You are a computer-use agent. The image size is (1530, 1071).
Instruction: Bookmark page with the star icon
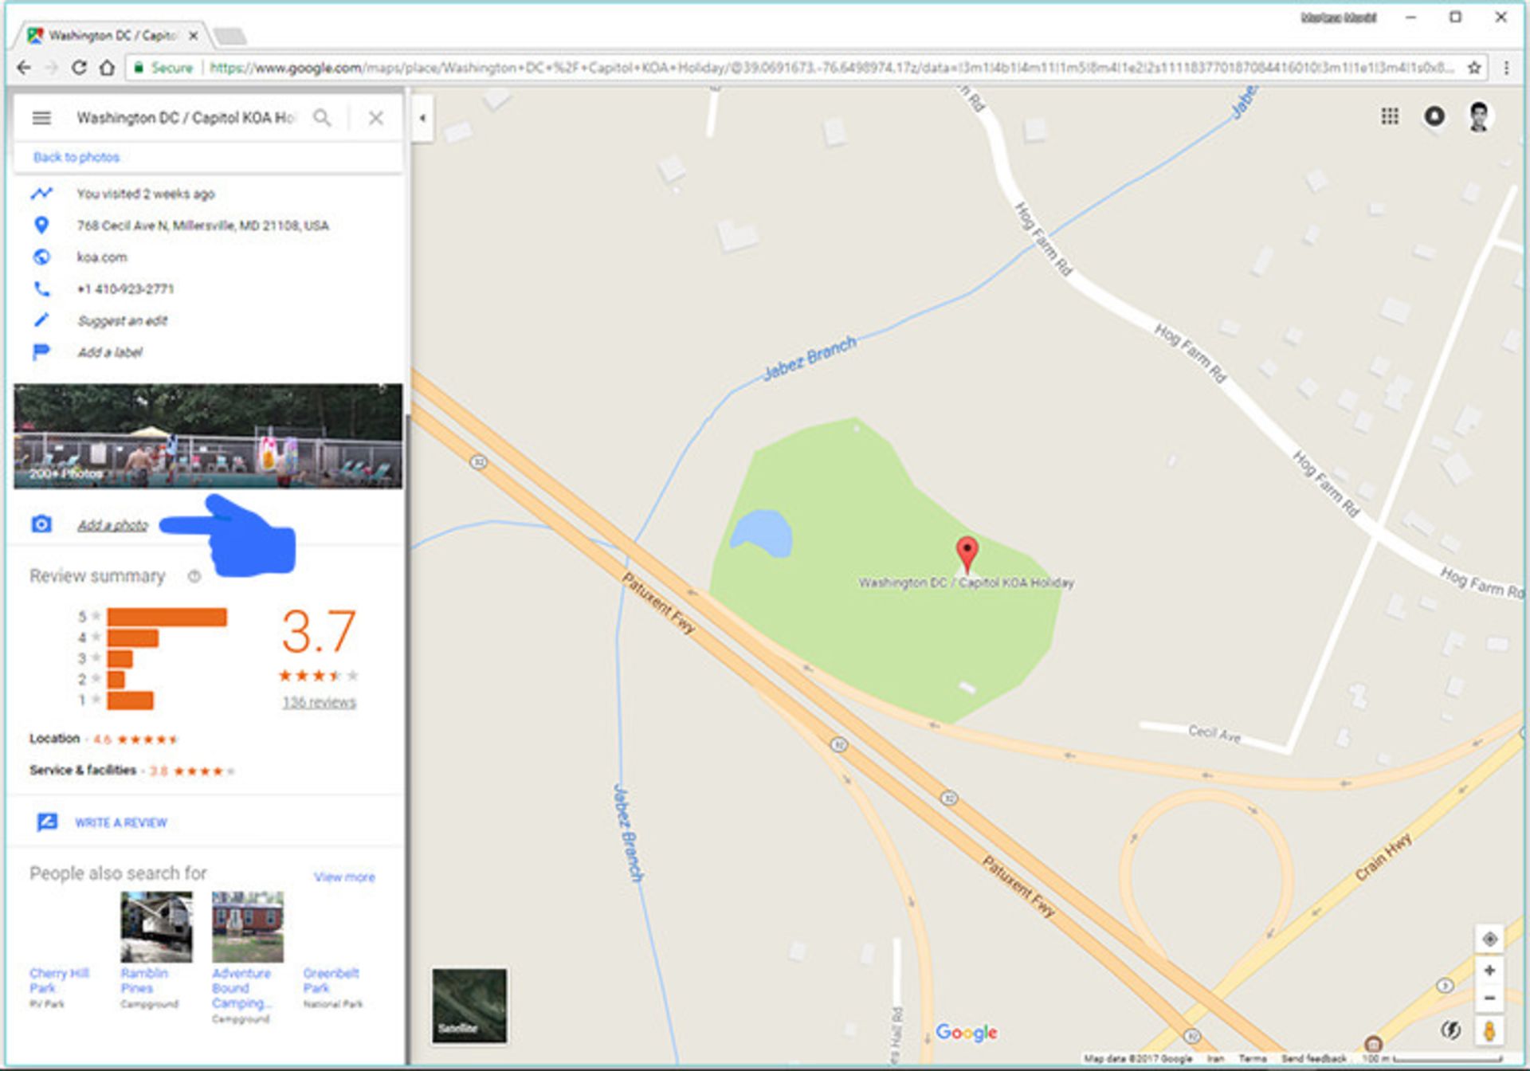point(1474,68)
